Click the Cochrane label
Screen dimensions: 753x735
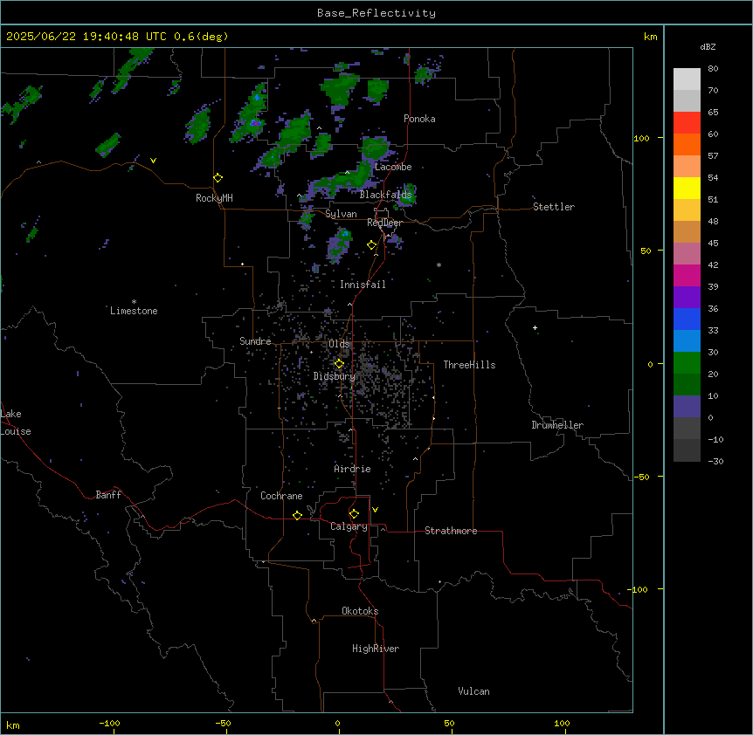coord(281,496)
